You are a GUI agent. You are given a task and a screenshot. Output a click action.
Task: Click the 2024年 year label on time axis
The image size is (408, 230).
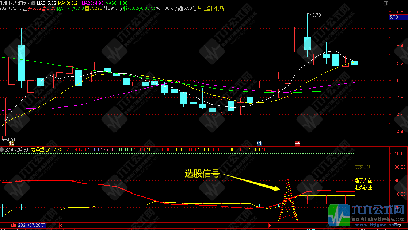[8, 226]
